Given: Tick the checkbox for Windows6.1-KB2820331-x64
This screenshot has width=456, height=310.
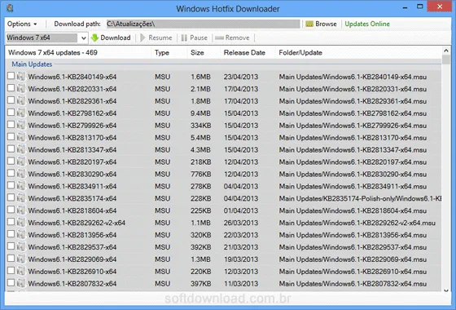Looking at the screenshot, I should tap(11, 88).
